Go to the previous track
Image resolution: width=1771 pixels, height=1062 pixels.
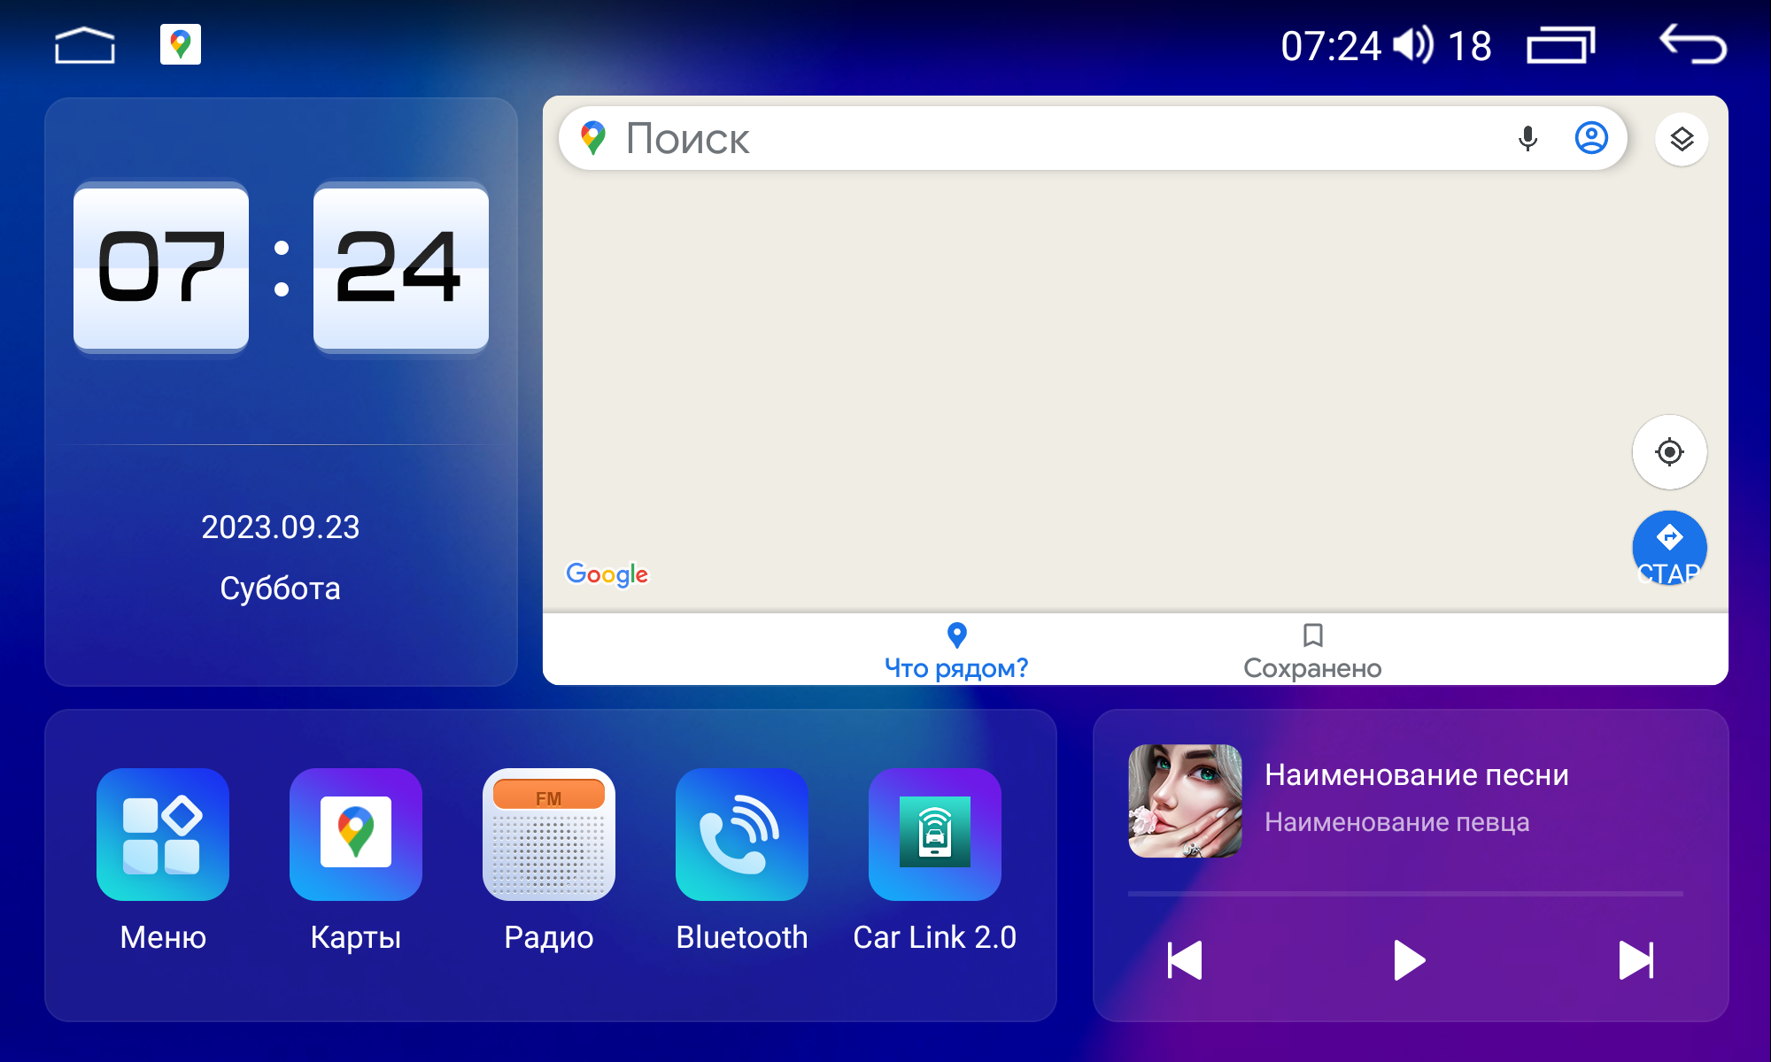[x=1185, y=960]
